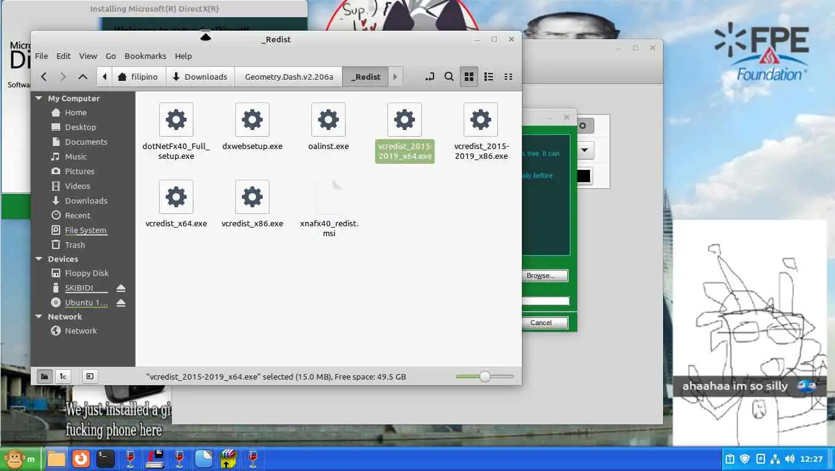Jump to Geometry.Dash.v2.206a in path bar
This screenshot has width=835, height=471.
289,77
